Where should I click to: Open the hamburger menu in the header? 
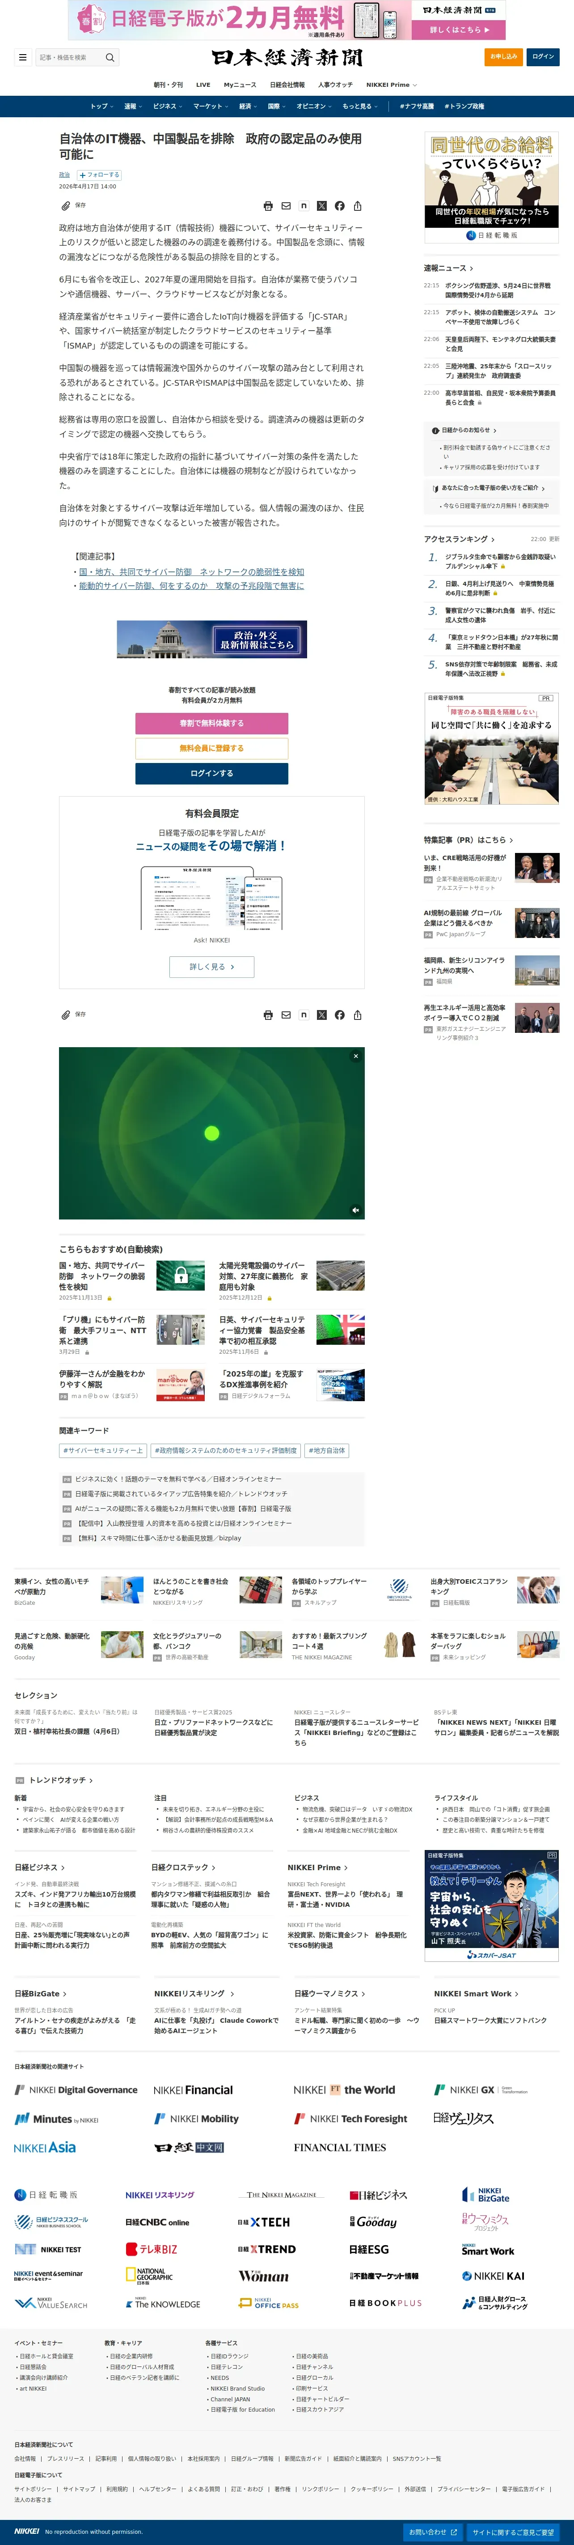[23, 57]
